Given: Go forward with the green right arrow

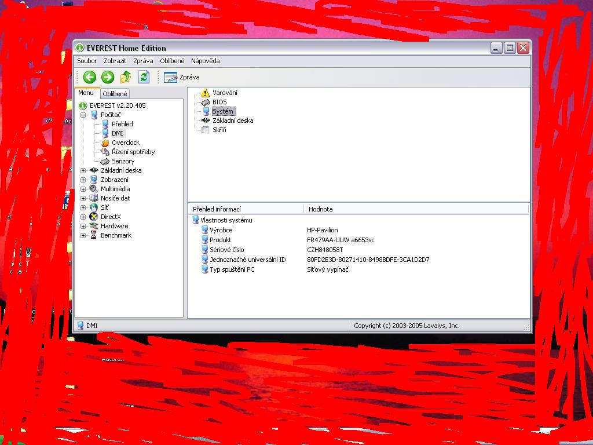Looking at the screenshot, I should pyautogui.click(x=108, y=77).
